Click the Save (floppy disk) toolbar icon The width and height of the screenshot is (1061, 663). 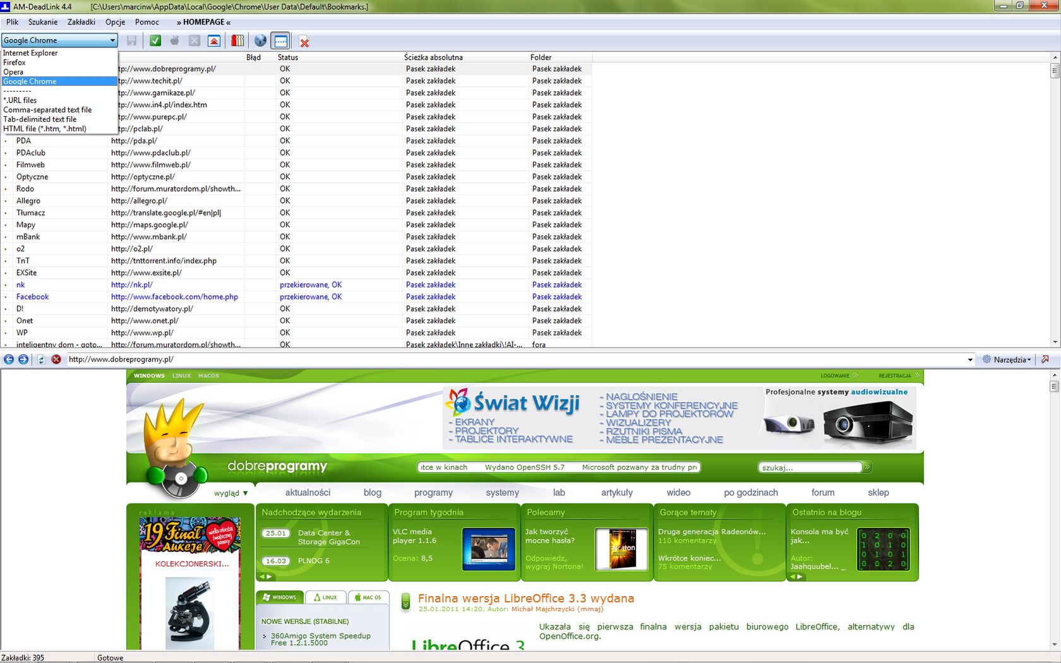coord(131,40)
